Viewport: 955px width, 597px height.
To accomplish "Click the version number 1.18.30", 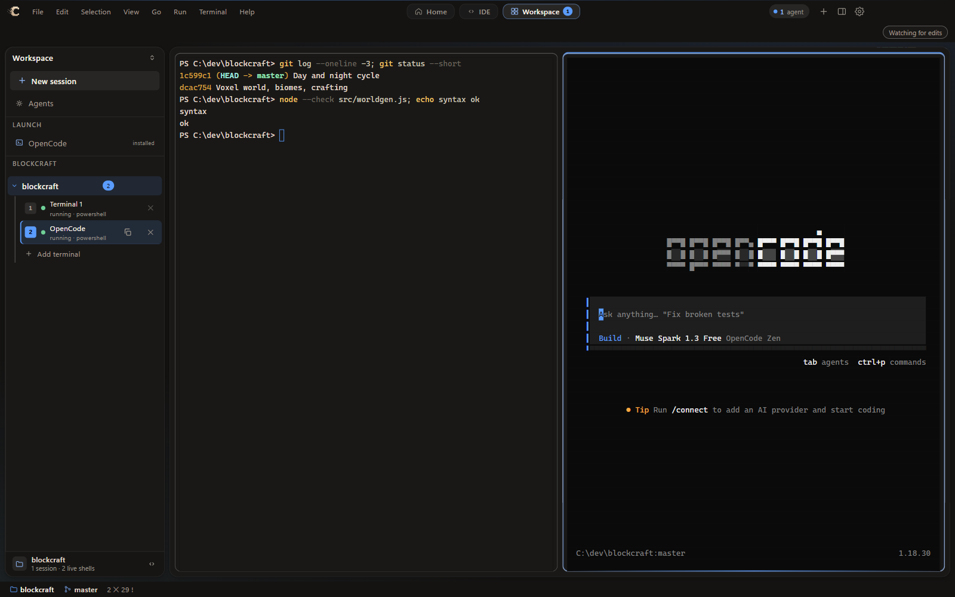I will tap(914, 553).
